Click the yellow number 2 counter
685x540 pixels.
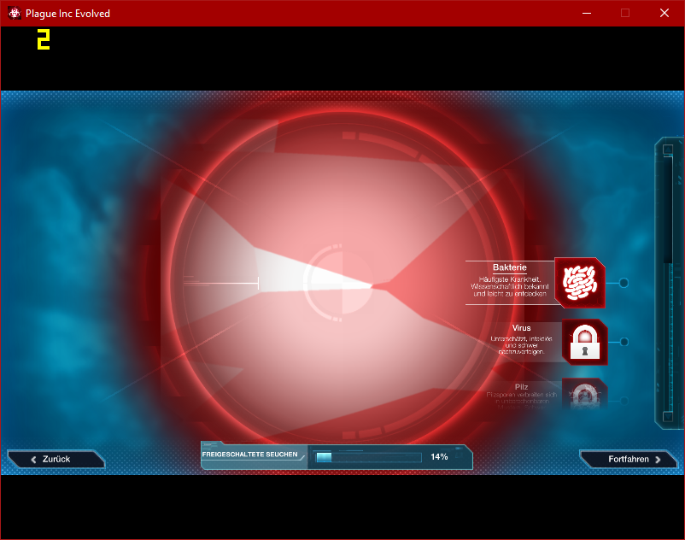click(x=44, y=39)
